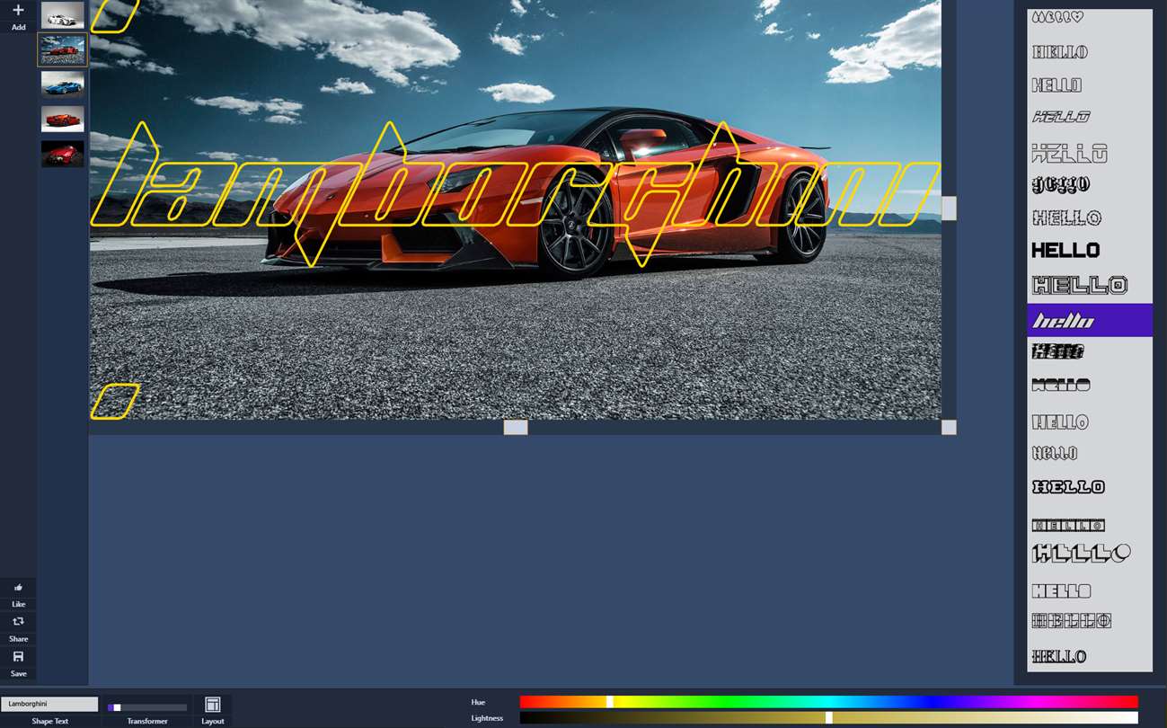Click the canvas bottom-right corner handle
This screenshot has height=728, width=1167.
click(949, 428)
